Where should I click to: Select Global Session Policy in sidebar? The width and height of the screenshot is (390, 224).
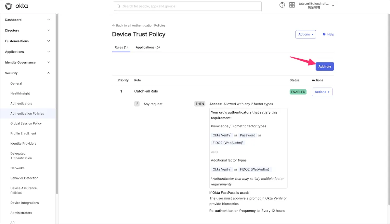[x=26, y=123]
